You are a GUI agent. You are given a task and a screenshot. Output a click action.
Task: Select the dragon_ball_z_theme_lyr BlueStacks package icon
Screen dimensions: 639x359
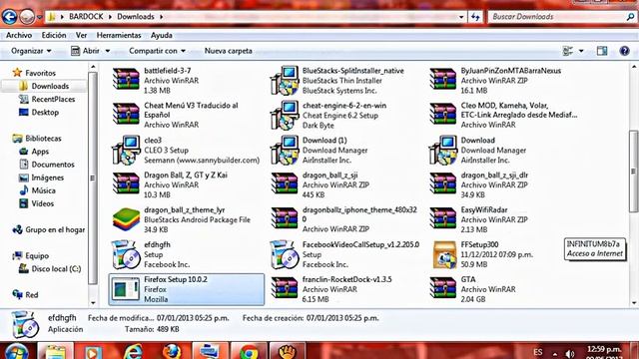click(126, 219)
